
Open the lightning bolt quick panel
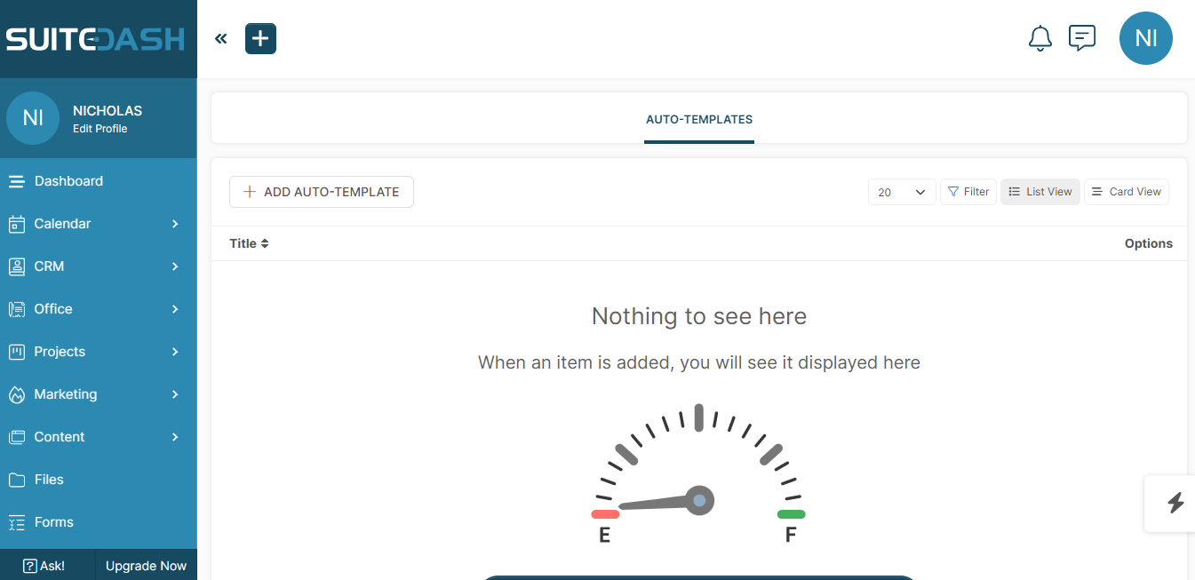click(1175, 504)
